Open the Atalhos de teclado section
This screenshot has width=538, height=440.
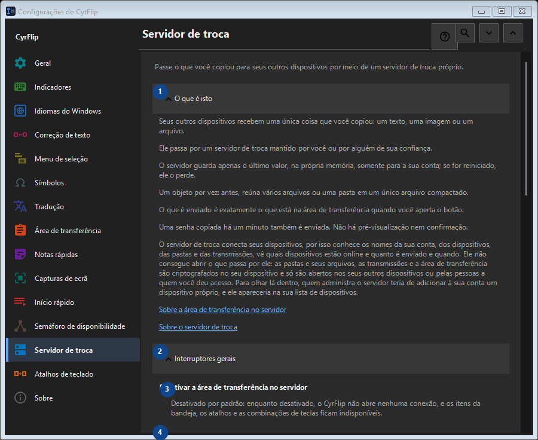(73, 374)
